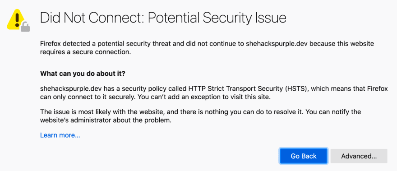Click 'website’s administrator about the problem.' text
The image size is (397, 171).
106,120
